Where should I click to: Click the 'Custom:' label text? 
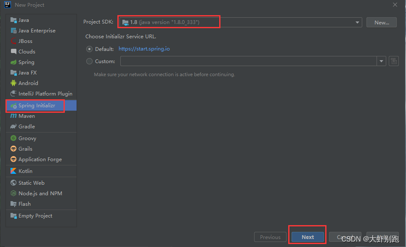point(105,61)
